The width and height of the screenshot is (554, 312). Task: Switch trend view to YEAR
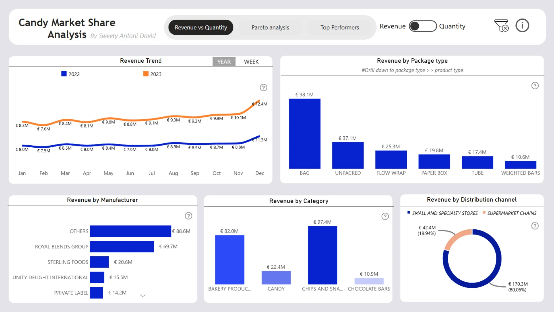pyautogui.click(x=224, y=62)
